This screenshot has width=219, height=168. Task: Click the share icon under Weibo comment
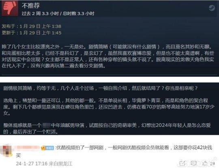(182, 164)
